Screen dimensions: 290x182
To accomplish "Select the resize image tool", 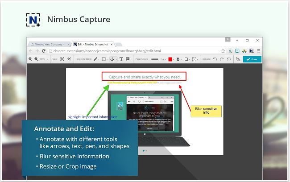I will coord(62,59).
